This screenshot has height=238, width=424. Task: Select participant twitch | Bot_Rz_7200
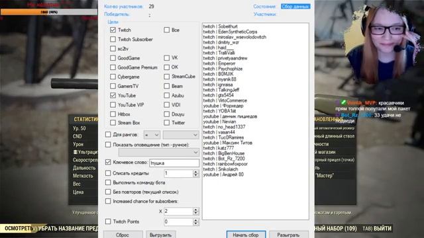click(x=224, y=159)
